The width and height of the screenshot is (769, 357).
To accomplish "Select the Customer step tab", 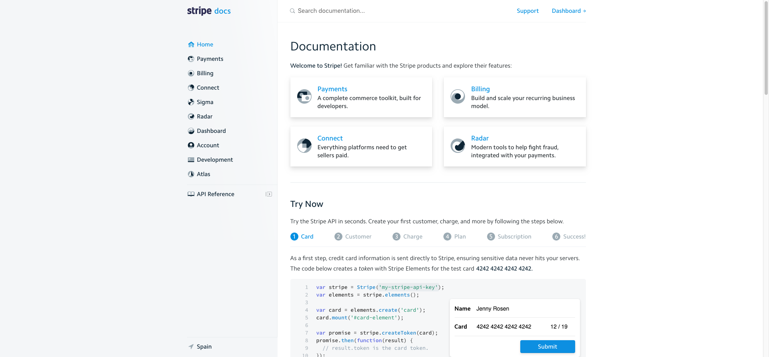I will (353, 237).
